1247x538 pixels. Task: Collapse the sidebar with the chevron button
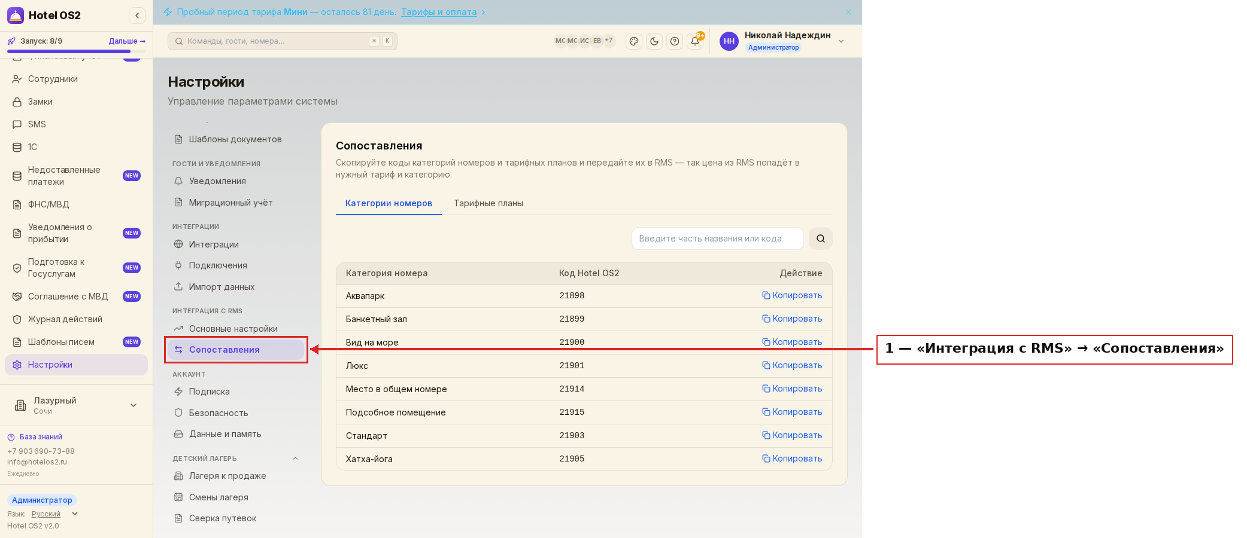(x=137, y=16)
